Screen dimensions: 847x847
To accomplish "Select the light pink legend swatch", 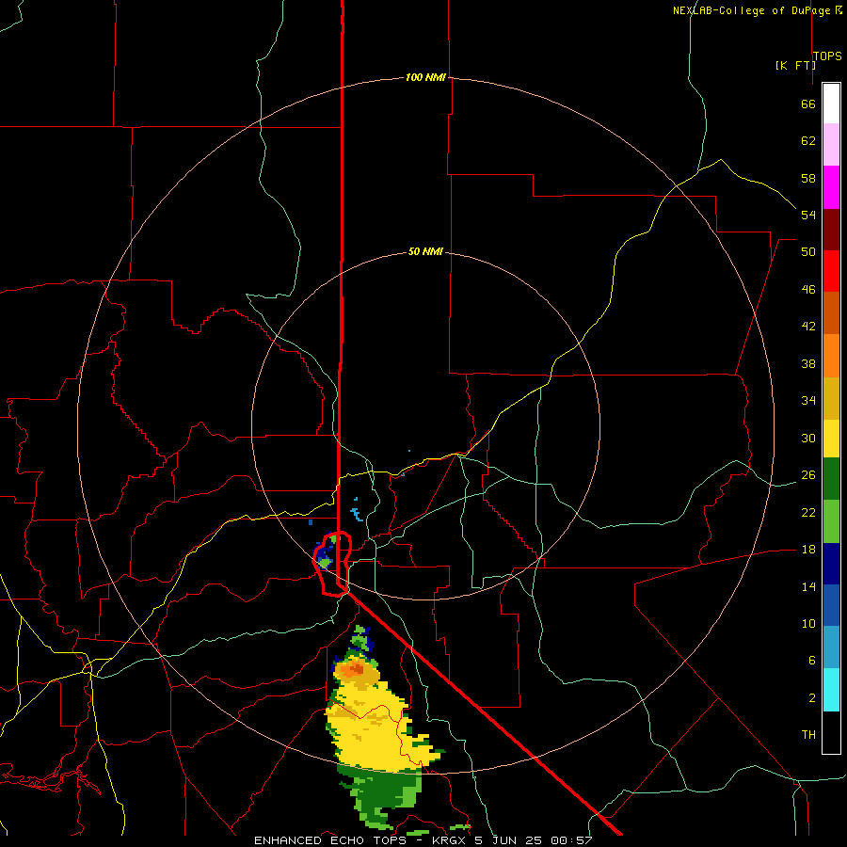I will (x=831, y=144).
